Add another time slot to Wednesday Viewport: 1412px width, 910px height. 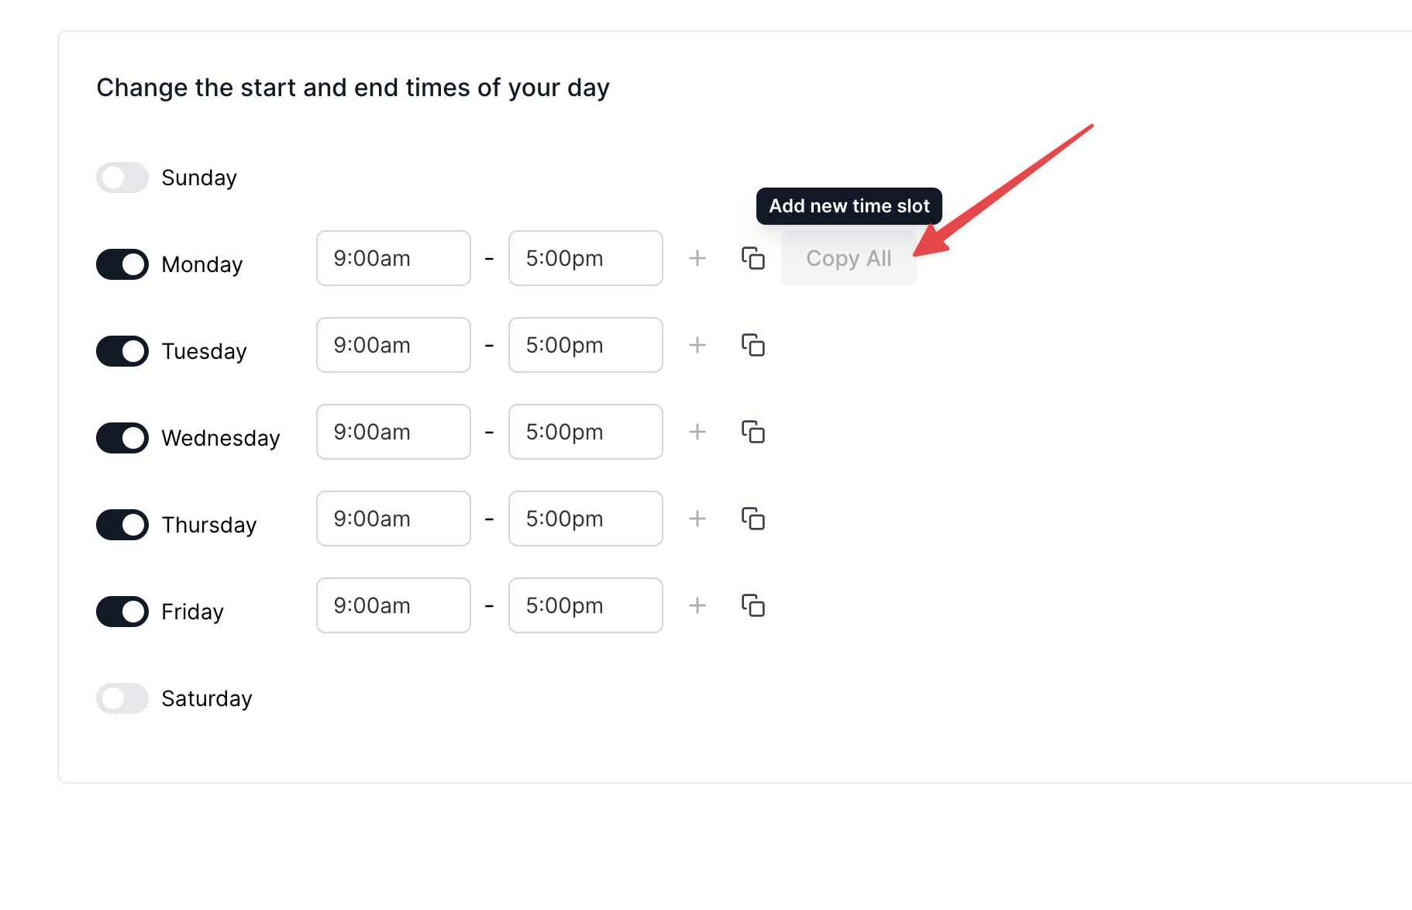click(697, 433)
